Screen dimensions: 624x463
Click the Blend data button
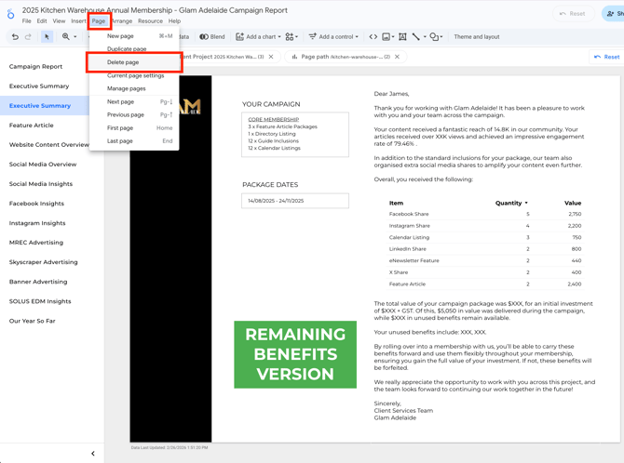212,37
